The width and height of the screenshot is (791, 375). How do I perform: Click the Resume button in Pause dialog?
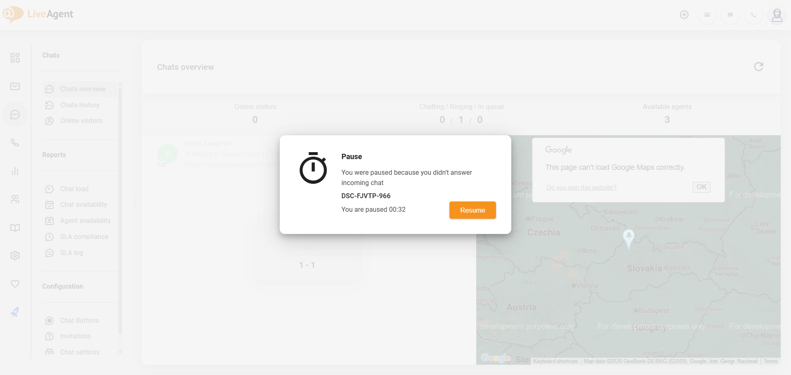coord(472,210)
